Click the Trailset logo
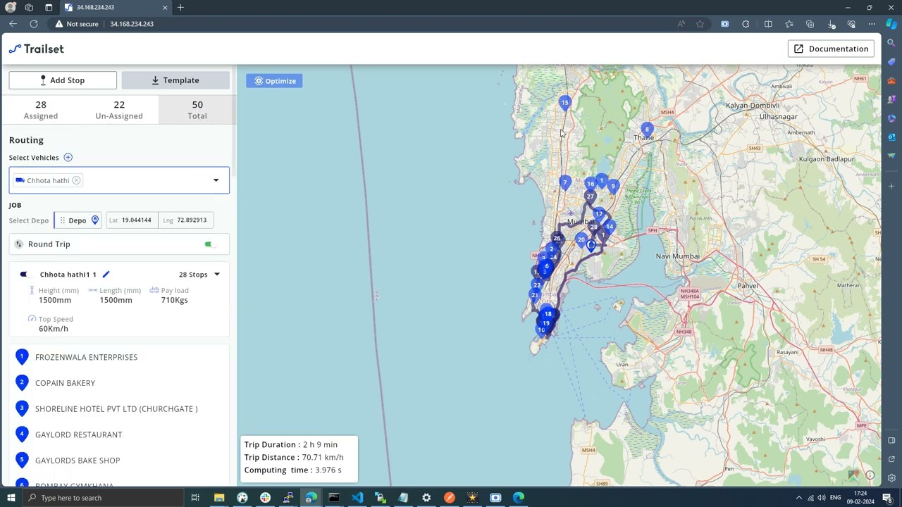 tap(36, 49)
